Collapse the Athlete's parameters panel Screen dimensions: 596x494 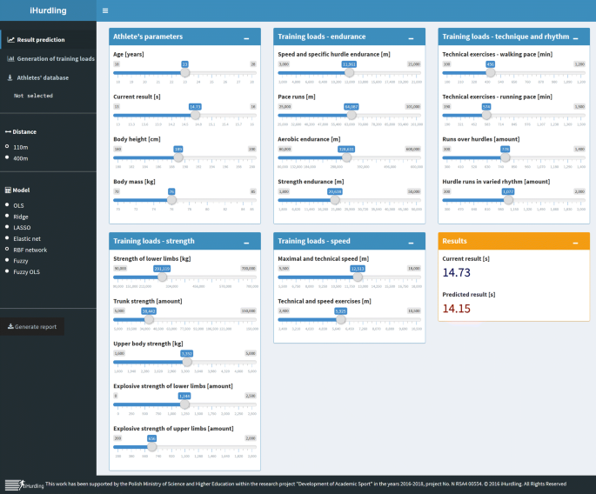pos(246,38)
